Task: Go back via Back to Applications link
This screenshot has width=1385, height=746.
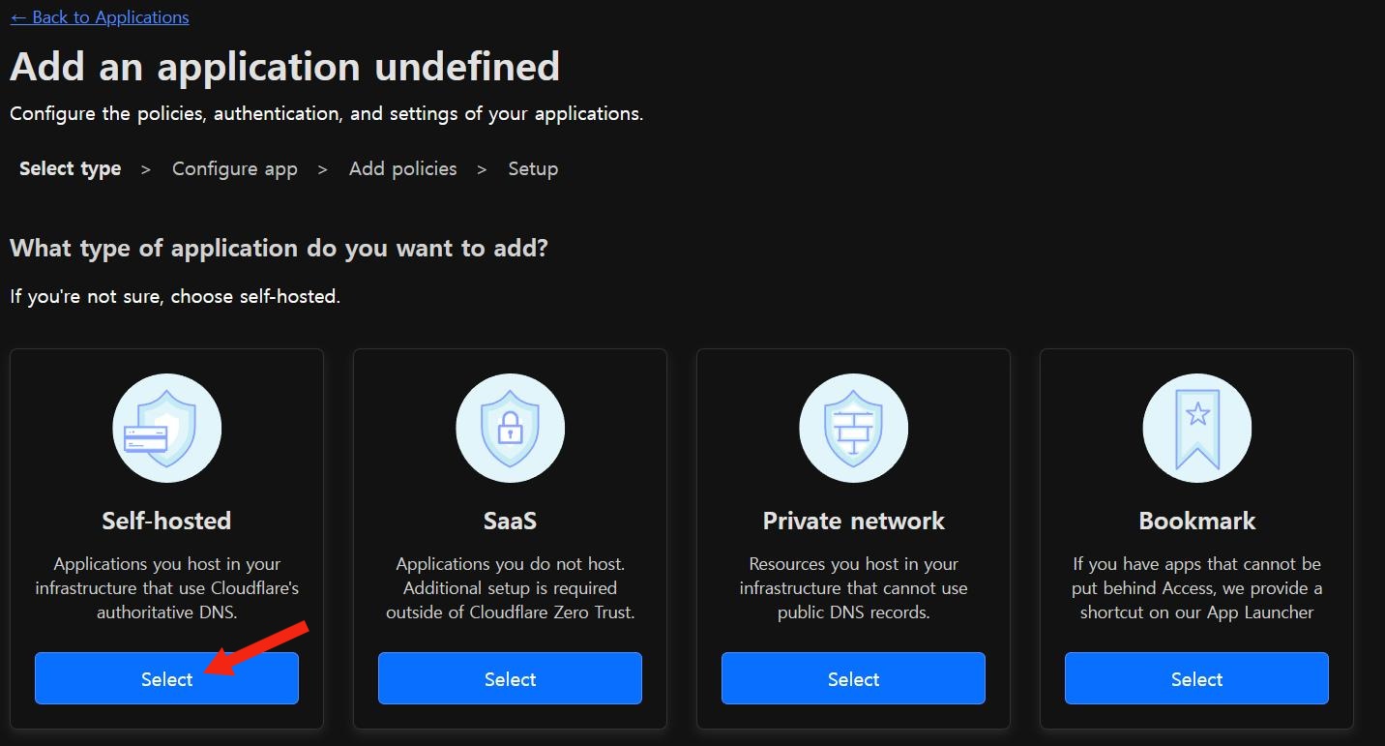Action: (100, 17)
